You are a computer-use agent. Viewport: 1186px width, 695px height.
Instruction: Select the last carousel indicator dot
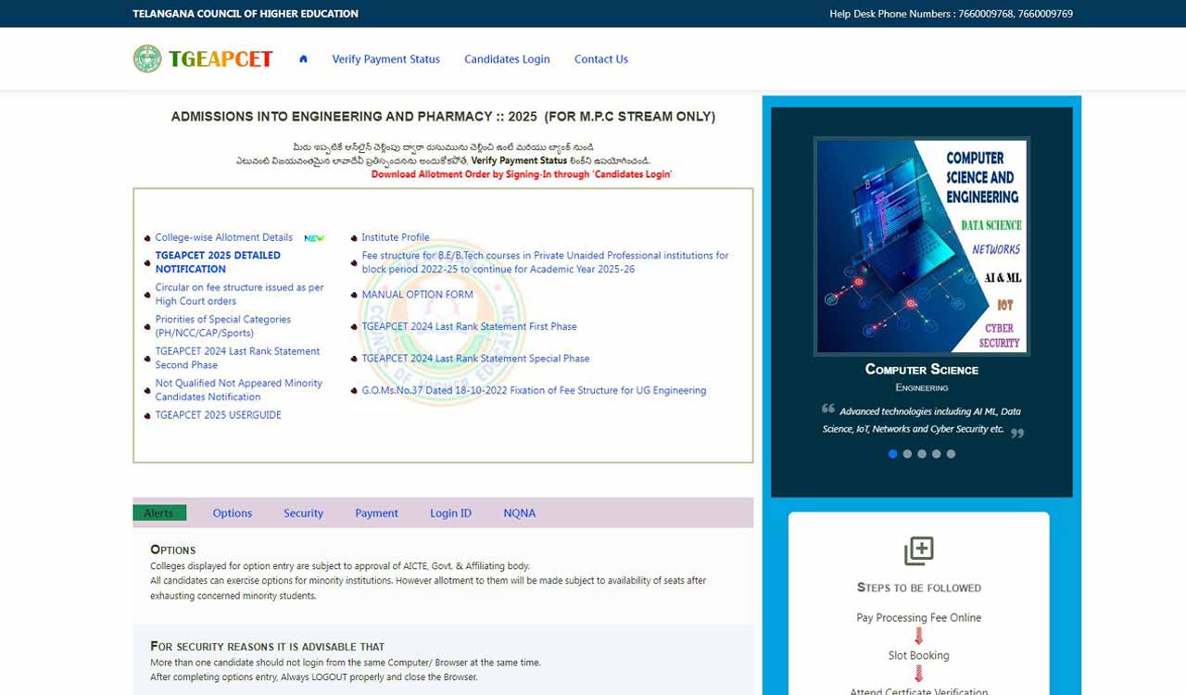[951, 454]
